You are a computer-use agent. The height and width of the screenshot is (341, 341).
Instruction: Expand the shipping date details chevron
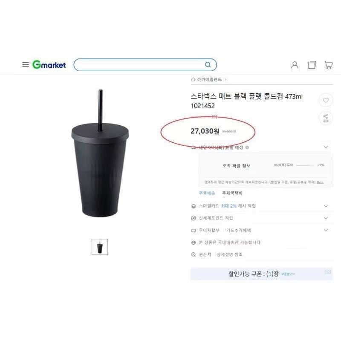[x=326, y=147]
